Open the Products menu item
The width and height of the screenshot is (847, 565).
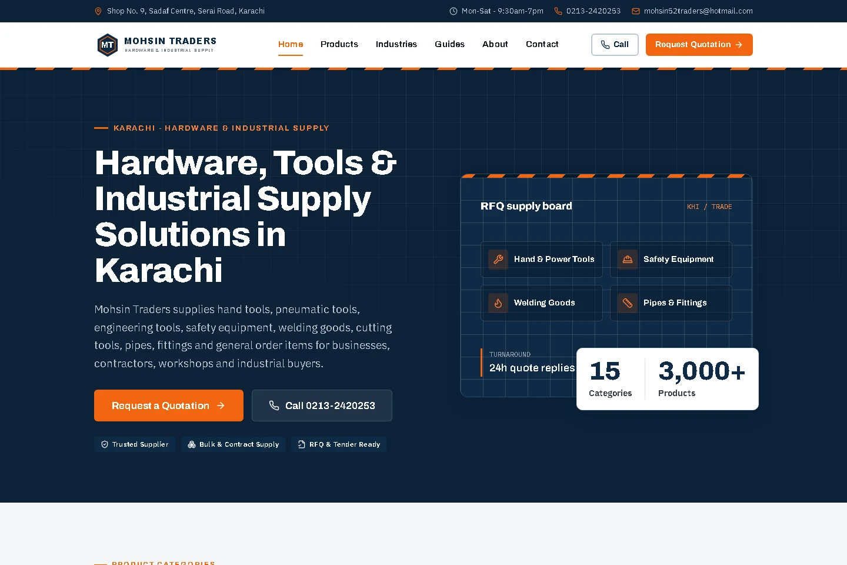tap(339, 44)
